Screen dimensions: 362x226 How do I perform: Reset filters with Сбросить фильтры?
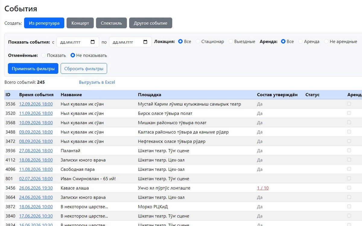[x=84, y=68]
